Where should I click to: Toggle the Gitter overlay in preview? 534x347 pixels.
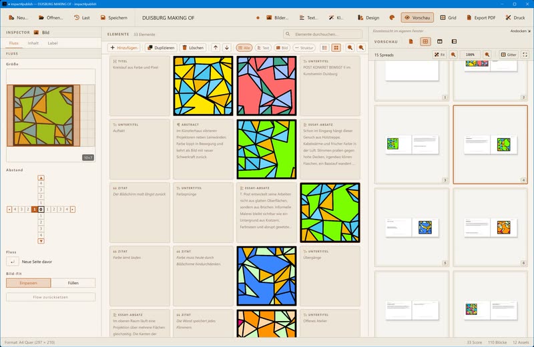coord(509,55)
